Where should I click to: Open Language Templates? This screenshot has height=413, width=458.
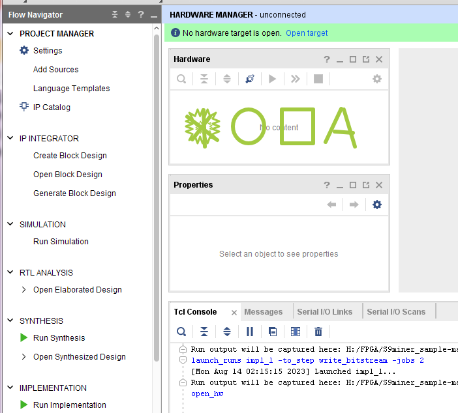72,89
